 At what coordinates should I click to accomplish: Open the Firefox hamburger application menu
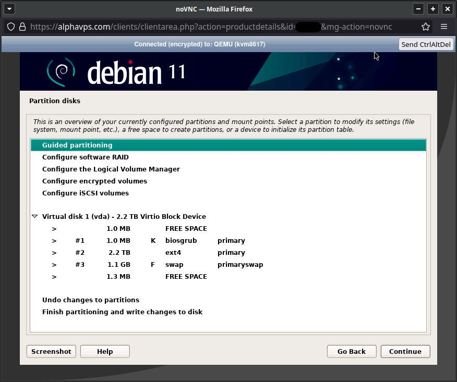(444, 27)
